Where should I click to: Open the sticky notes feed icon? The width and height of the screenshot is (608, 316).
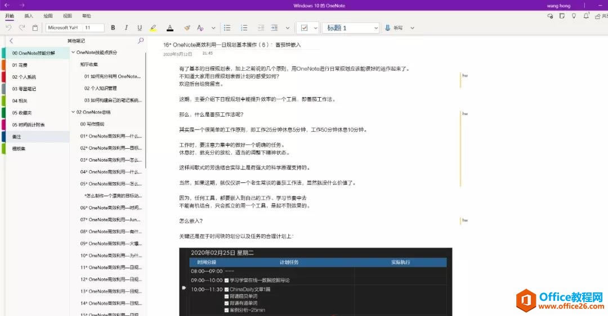click(x=562, y=16)
